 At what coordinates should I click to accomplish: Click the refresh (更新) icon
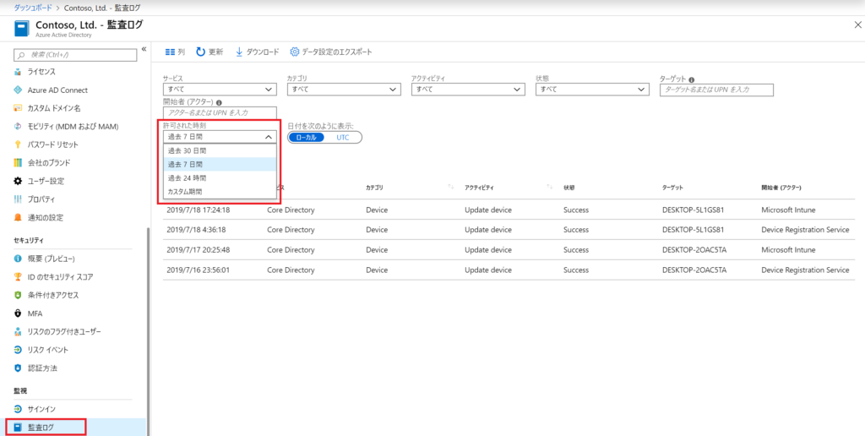coord(201,52)
